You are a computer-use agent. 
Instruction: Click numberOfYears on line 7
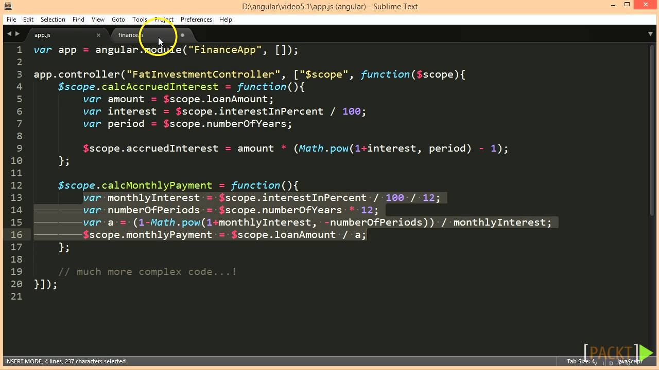click(x=247, y=124)
